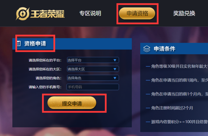Click the 请输入您的手机账号 label
Viewport: 208px width, 136px height.
click(45, 87)
